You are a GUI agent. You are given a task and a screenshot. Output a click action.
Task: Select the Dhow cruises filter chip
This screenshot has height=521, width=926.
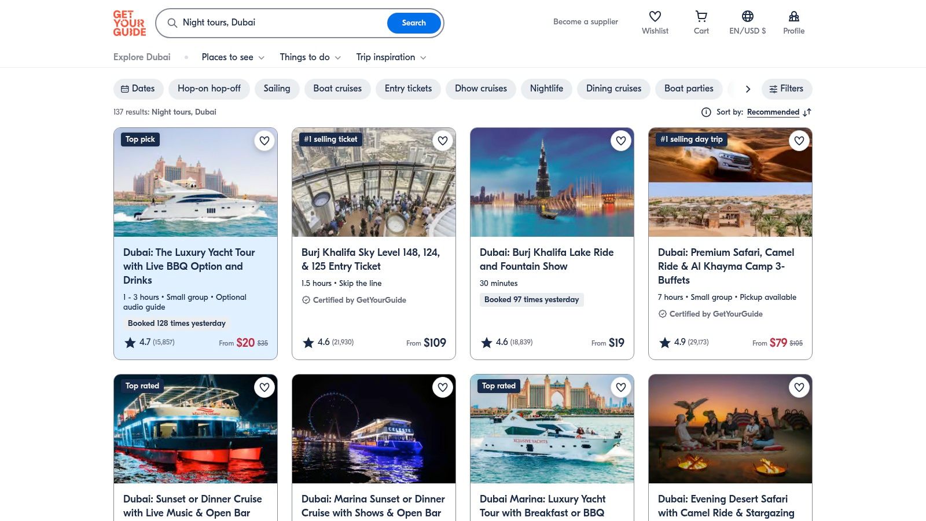480,89
